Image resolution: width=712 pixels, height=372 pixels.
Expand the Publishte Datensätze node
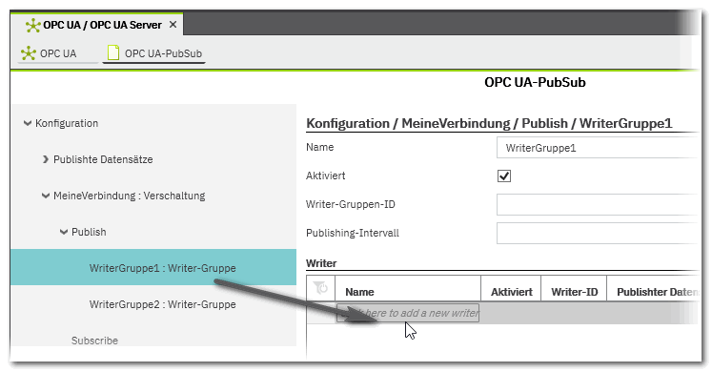pyautogui.click(x=46, y=159)
